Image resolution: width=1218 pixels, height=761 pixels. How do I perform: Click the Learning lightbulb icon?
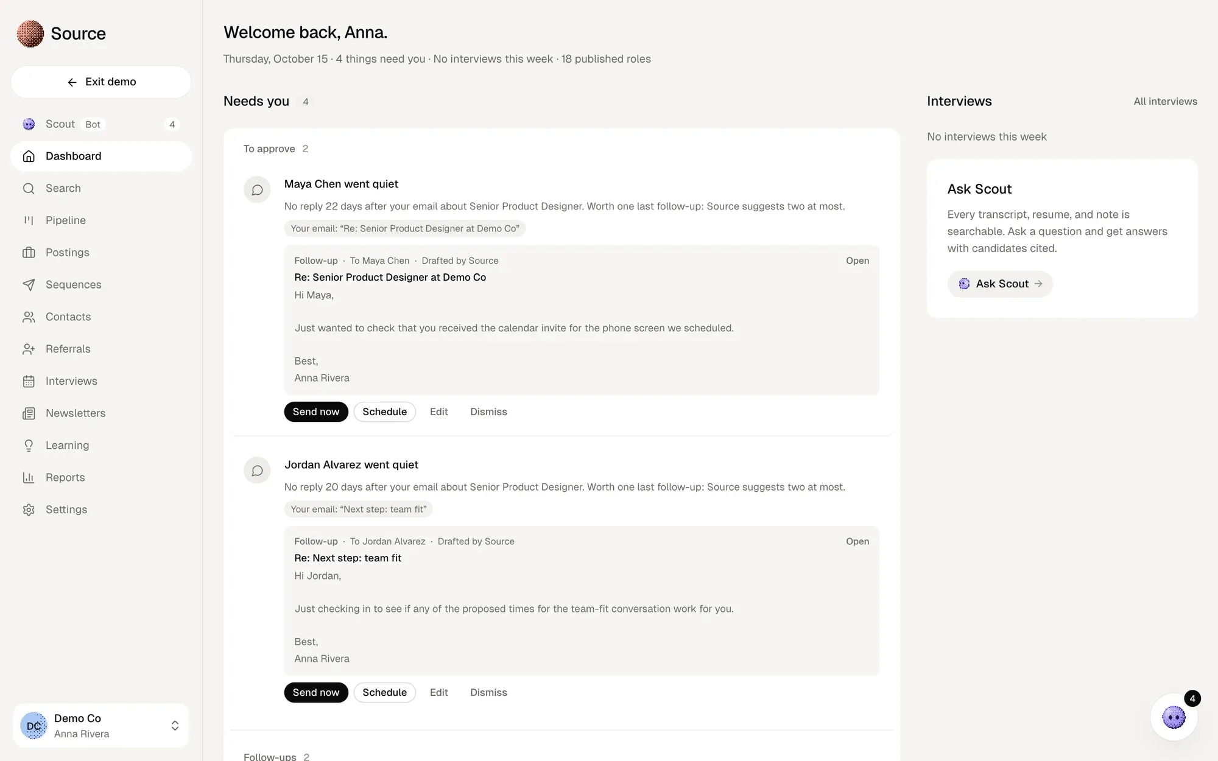pyautogui.click(x=29, y=446)
